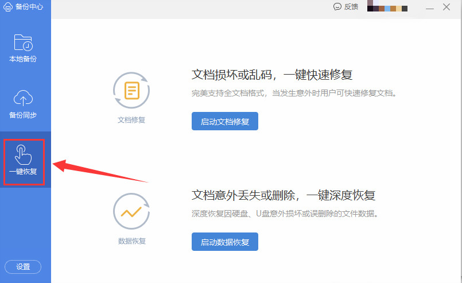This screenshot has height=283, width=462.
Task: Click the 反馈 speech bubble icon
Action: [337, 7]
